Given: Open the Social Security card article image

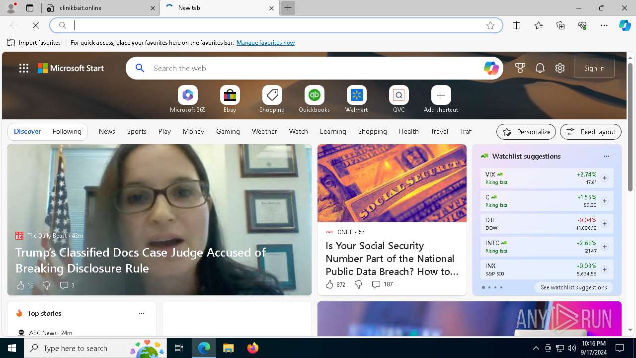Looking at the screenshot, I should 392,183.
